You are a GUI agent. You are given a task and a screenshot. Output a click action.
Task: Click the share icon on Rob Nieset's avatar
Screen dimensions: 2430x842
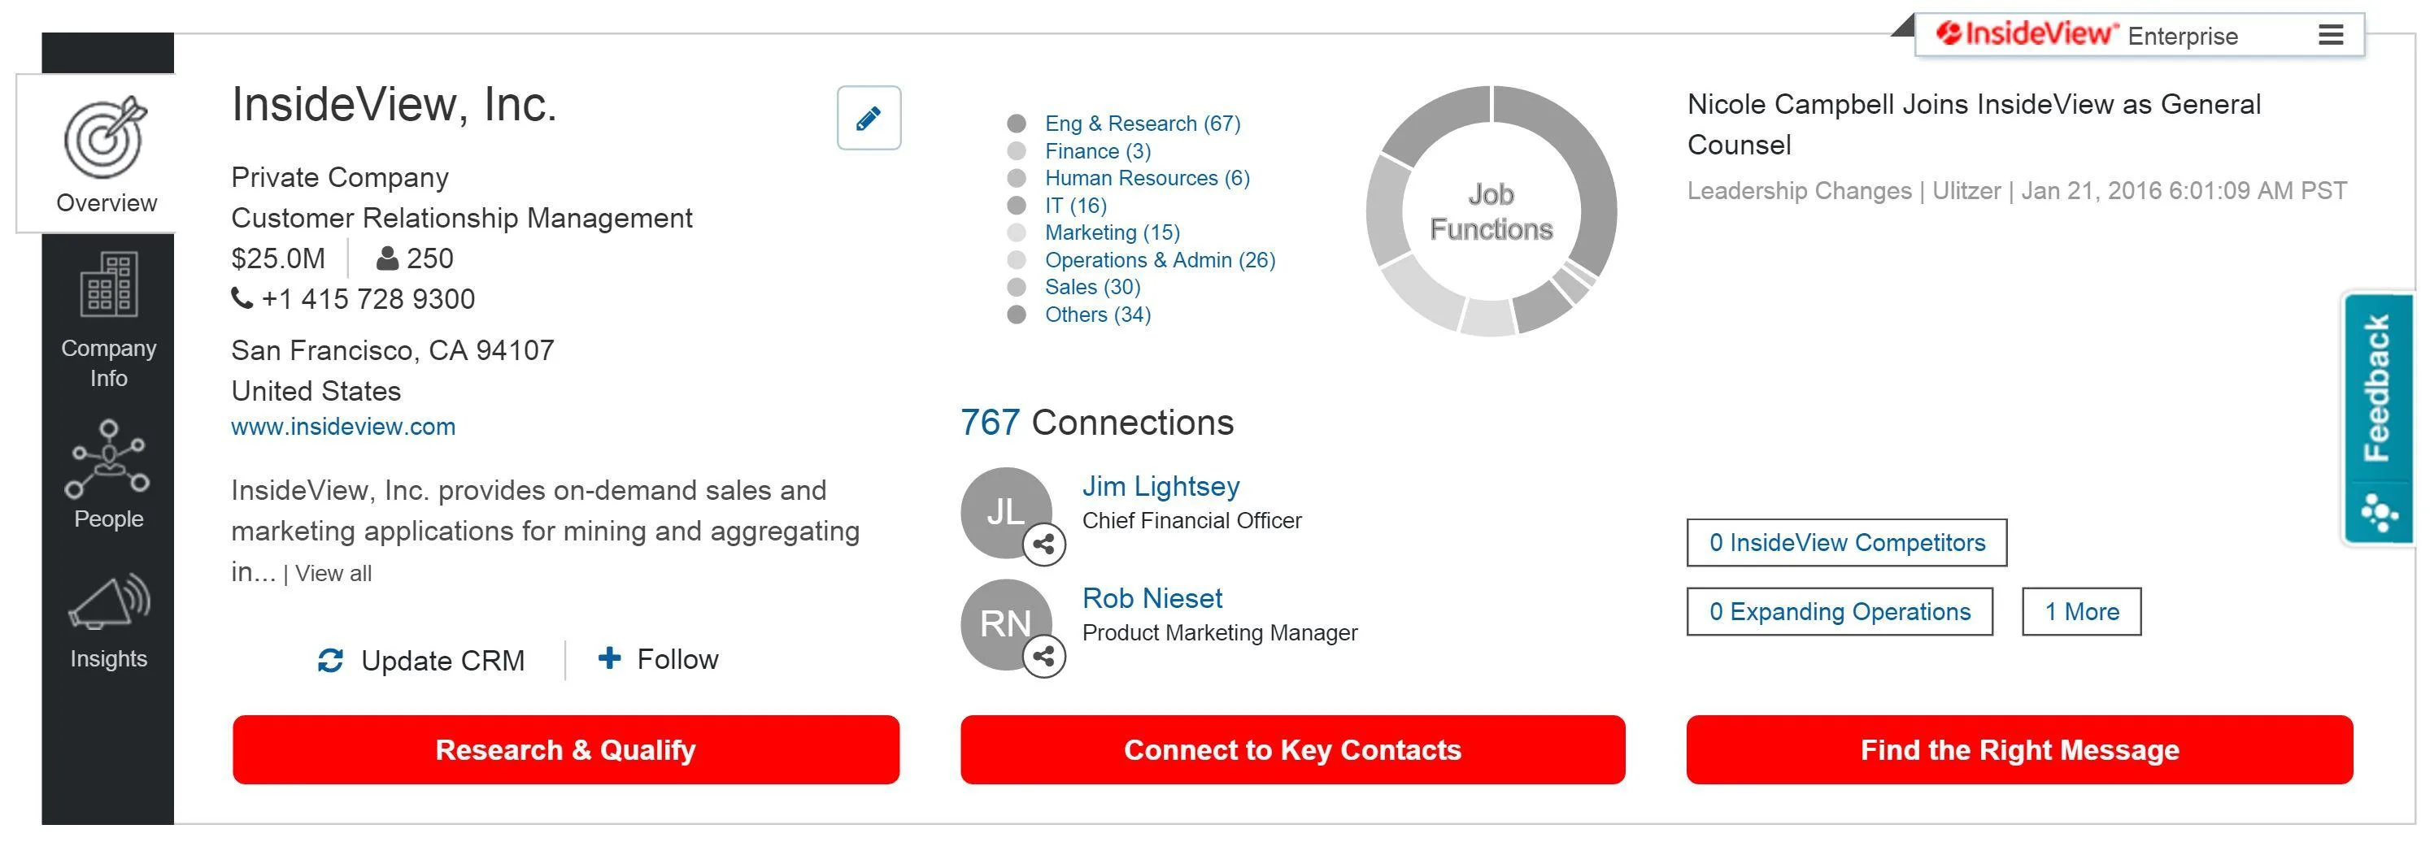[1043, 656]
